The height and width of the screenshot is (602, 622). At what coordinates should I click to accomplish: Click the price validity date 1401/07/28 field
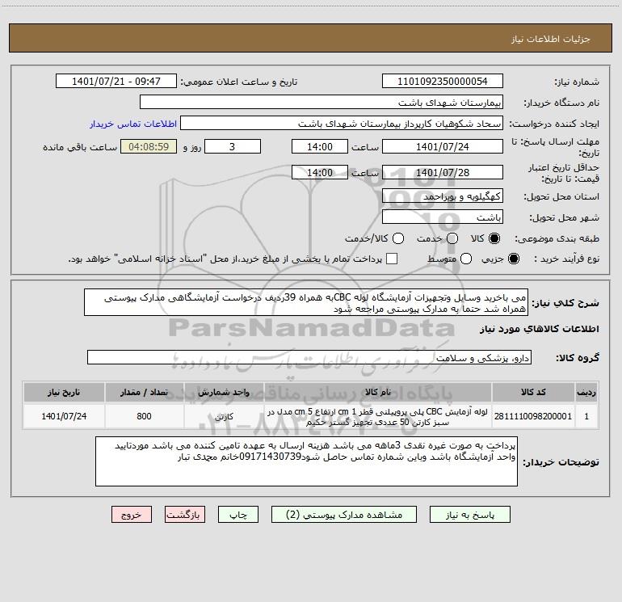click(x=443, y=172)
